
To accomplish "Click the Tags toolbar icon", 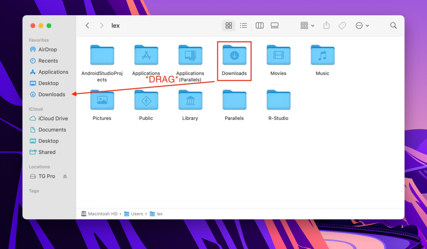I will point(342,26).
